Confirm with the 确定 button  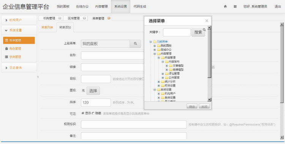click(x=192, y=107)
